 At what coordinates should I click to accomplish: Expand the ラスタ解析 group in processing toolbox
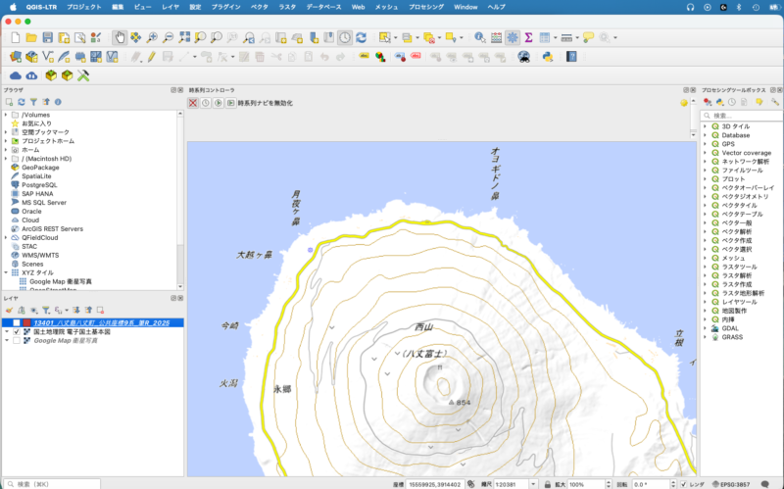pyautogui.click(x=705, y=275)
